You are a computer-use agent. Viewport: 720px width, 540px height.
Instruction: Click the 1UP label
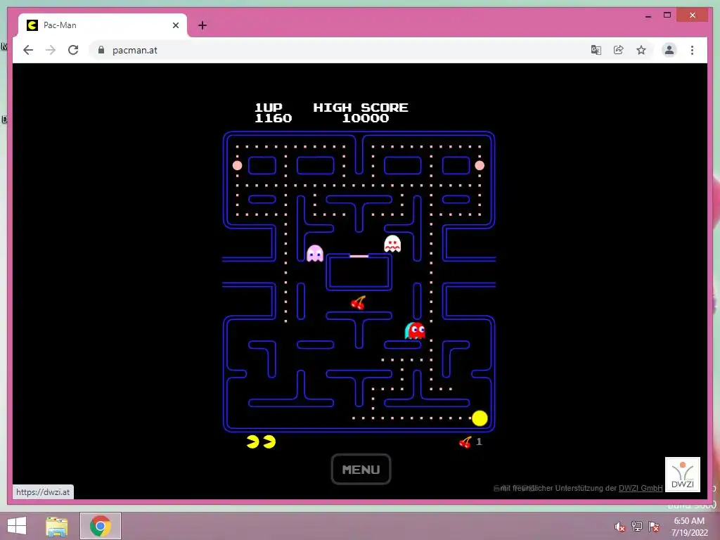[269, 108]
